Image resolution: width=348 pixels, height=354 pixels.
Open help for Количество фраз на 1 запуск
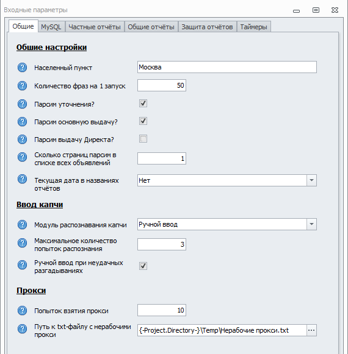point(22,86)
